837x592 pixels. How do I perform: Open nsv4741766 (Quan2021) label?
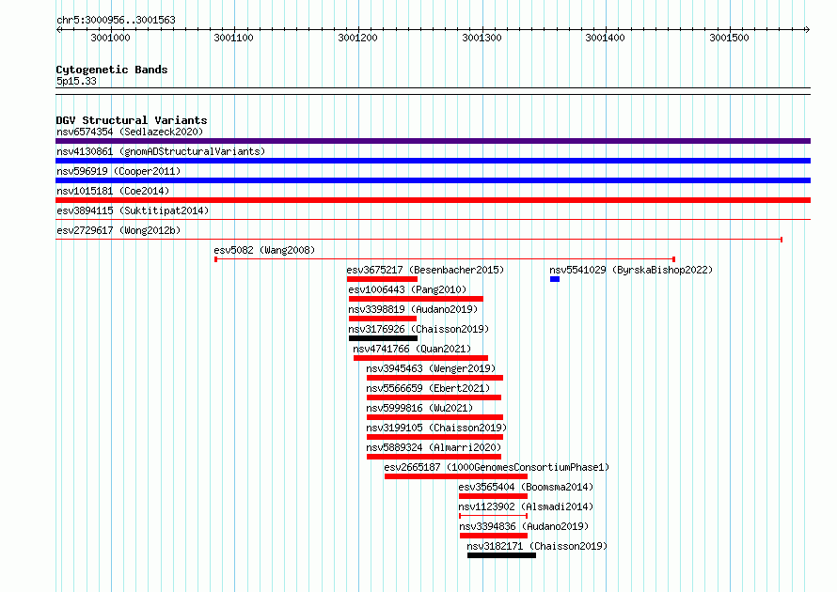[x=412, y=349]
